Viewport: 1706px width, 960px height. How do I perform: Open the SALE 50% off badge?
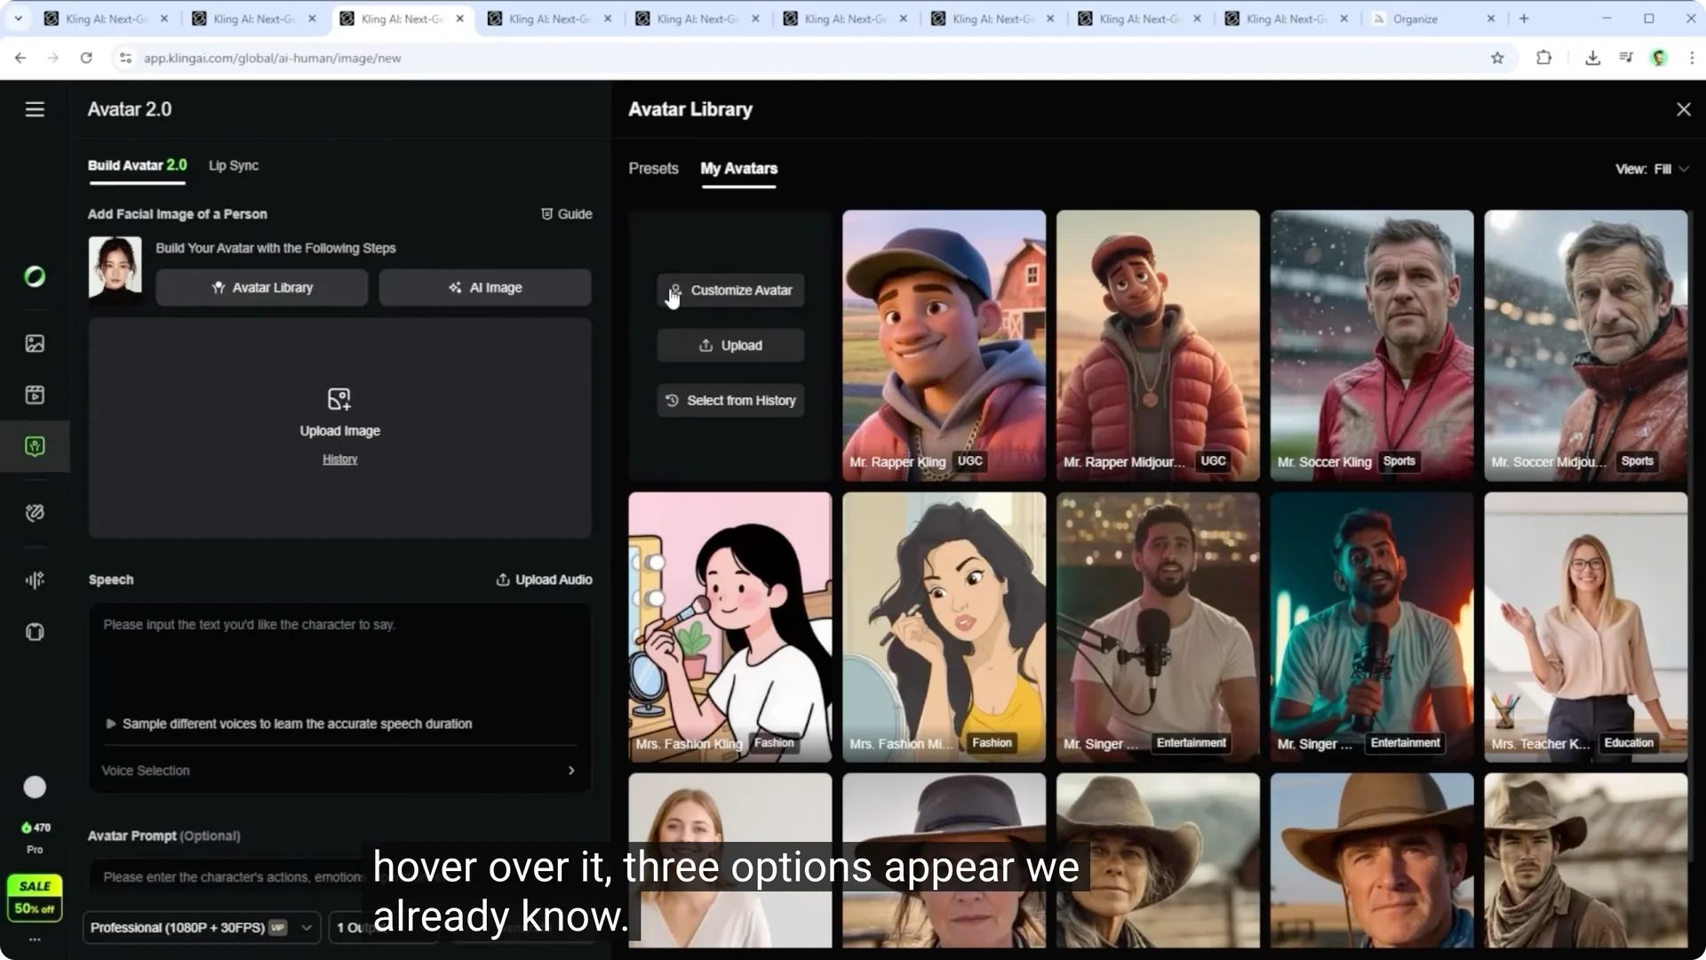(35, 897)
